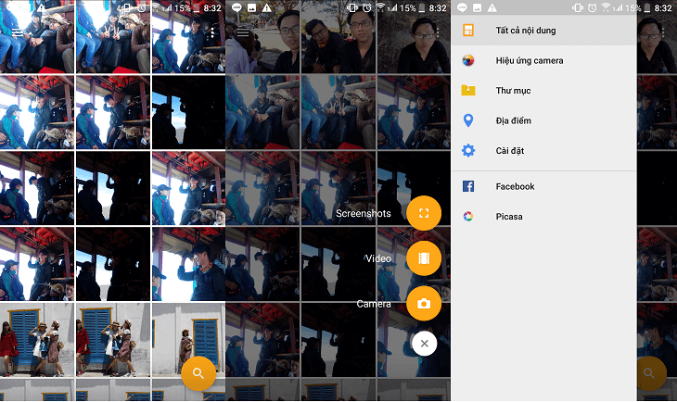This screenshot has width=677, height=402.
Task: Select the Camera label text
Action: [x=374, y=304]
